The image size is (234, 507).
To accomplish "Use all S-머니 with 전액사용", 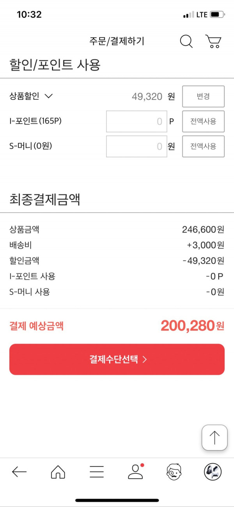I will pos(203,146).
